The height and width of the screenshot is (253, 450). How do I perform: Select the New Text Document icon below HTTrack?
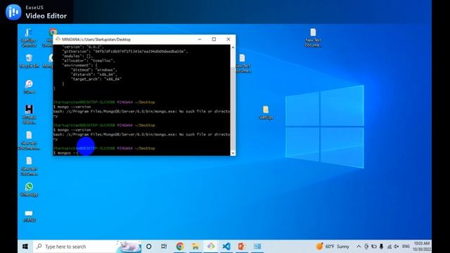point(29,141)
